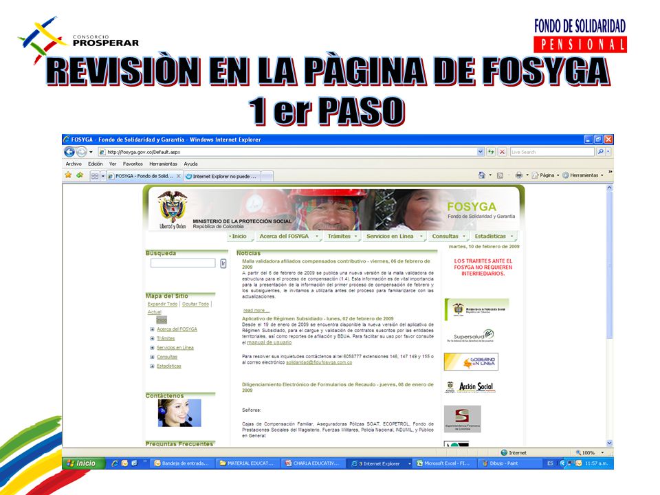The height and width of the screenshot is (495, 660).
Task: Expand the Acerca del FOSYGA tree node
Action: [x=152, y=329]
